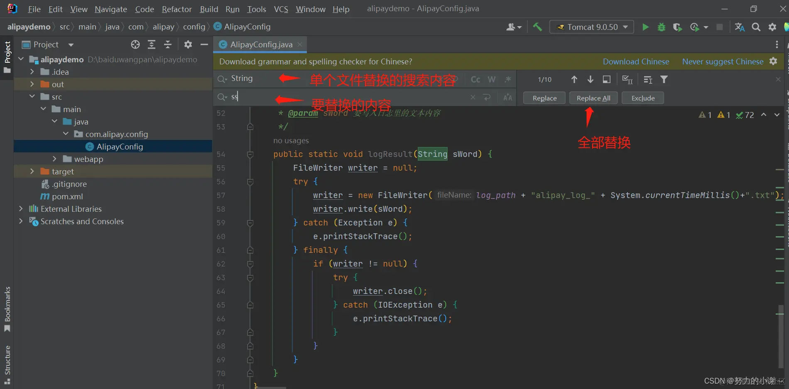The width and height of the screenshot is (789, 389).
Task: Click Never suggest Chinese link
Action: [723, 61]
